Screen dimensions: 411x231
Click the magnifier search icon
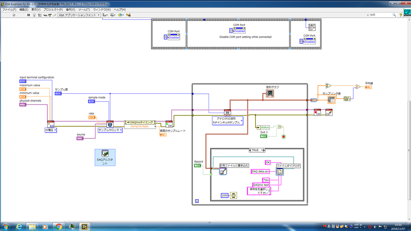click(394, 15)
